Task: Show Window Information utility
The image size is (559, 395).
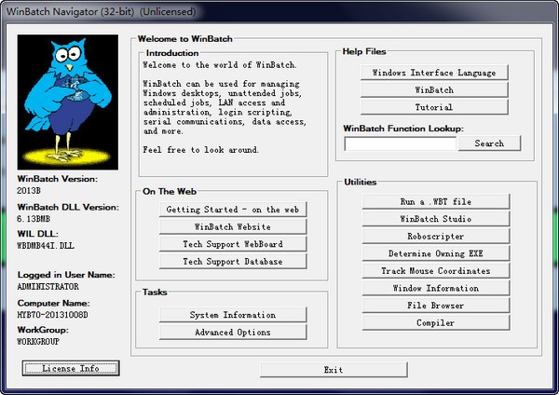Action: point(435,289)
